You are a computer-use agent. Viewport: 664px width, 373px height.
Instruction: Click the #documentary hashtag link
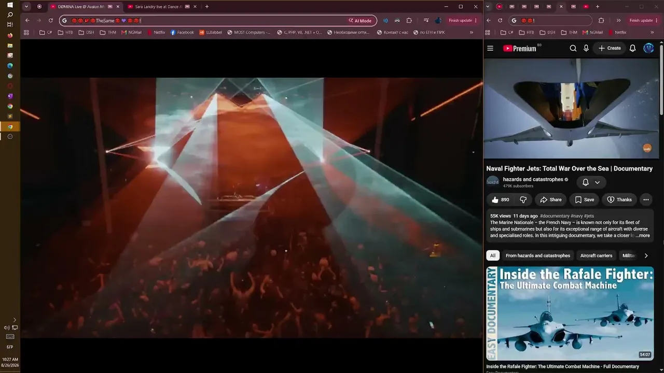(555, 216)
